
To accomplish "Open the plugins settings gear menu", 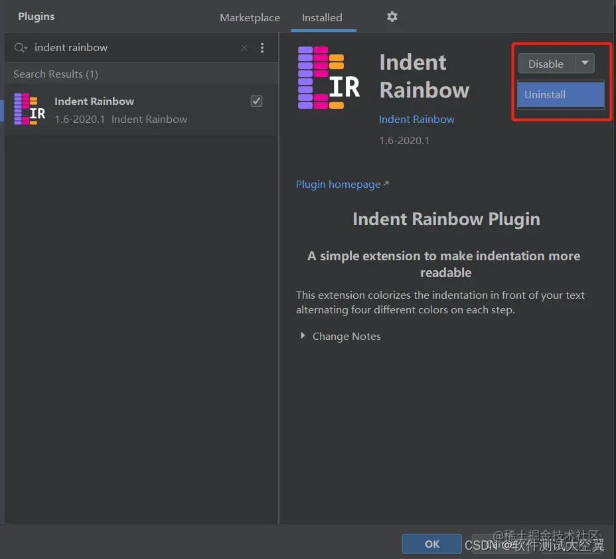I will click(392, 17).
